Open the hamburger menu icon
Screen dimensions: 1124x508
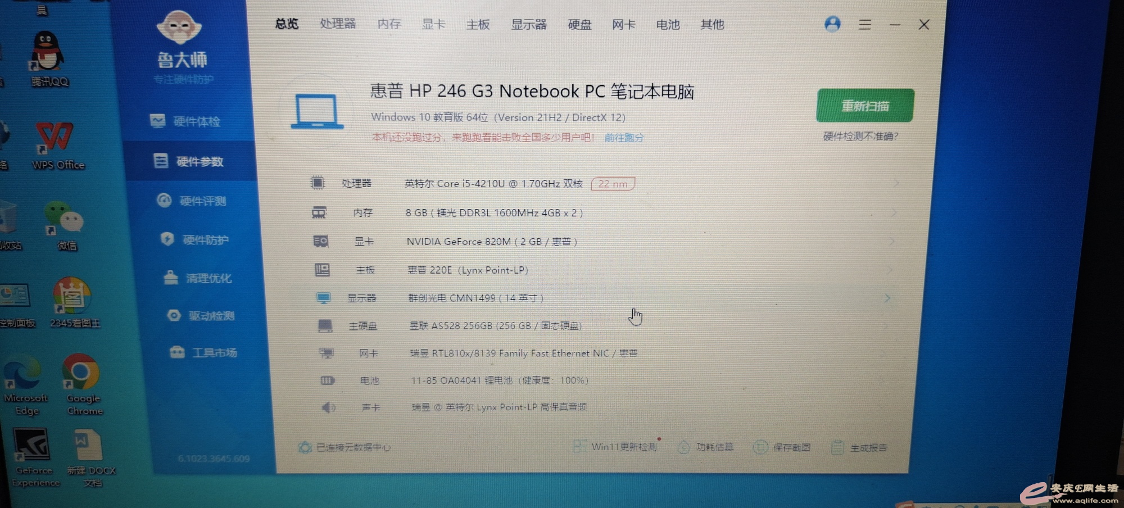pos(864,25)
